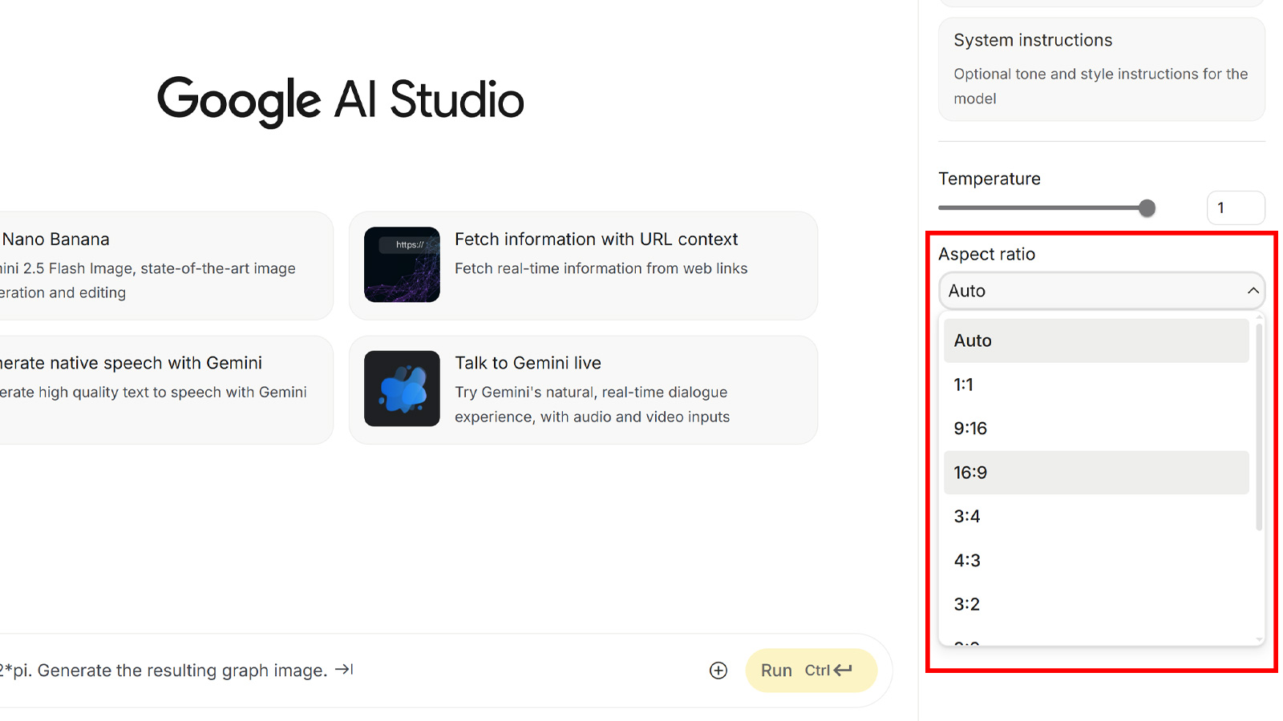Select the 4:3 aspect ratio option
The image size is (1283, 721).
pos(1095,561)
